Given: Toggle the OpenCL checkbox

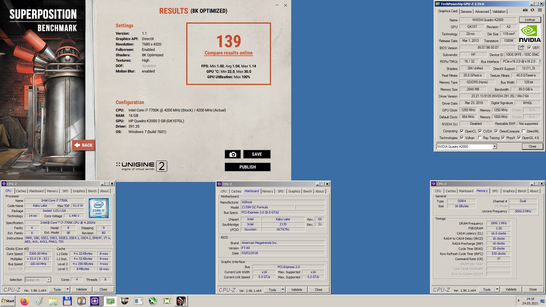Looking at the screenshot, I should [x=462, y=131].
